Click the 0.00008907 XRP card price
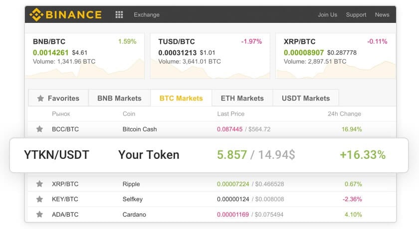The height and width of the screenshot is (229, 419). (x=304, y=52)
